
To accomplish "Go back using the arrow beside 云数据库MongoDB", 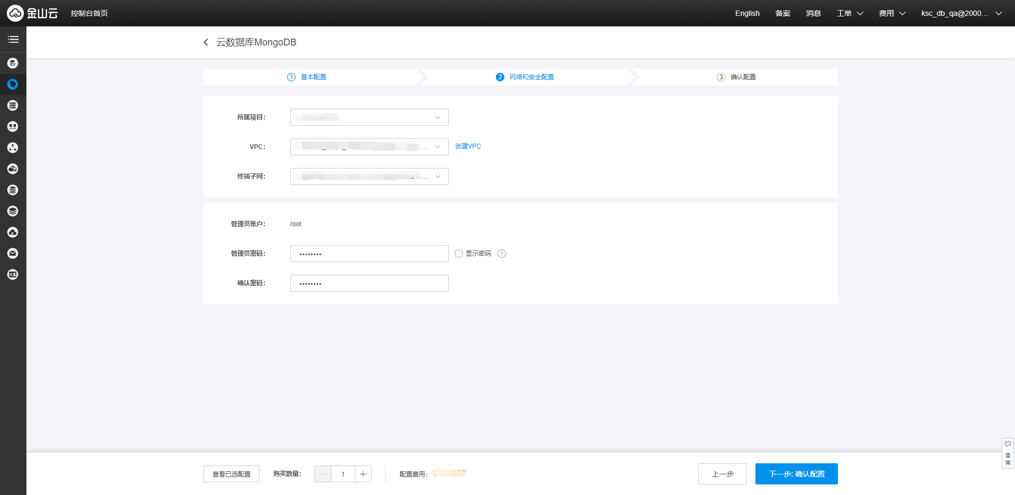I will (x=206, y=42).
